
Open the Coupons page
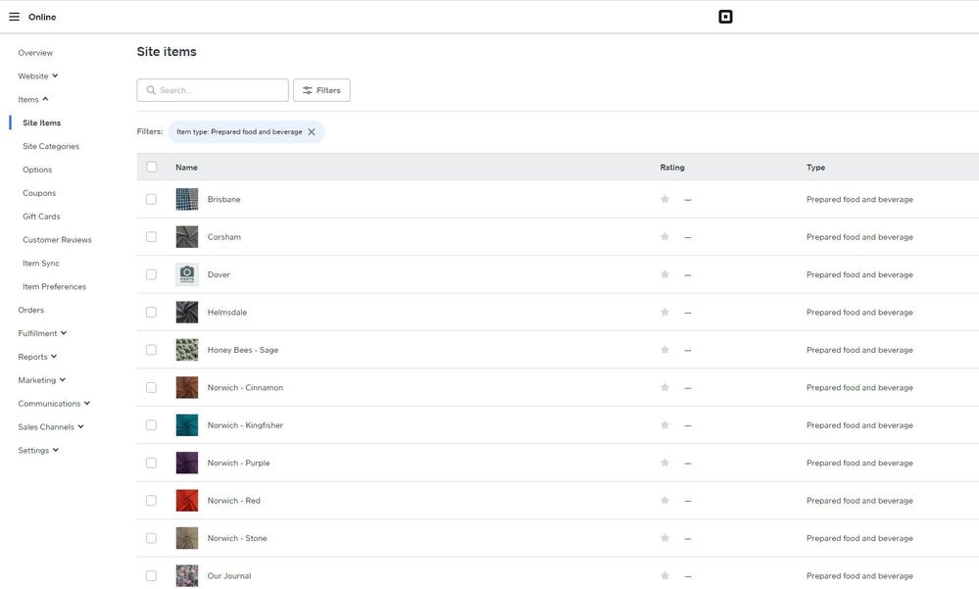coord(39,193)
